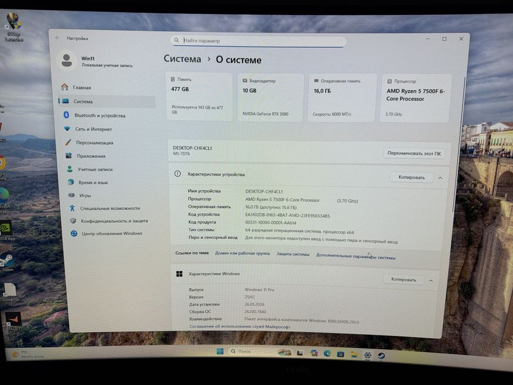Click the DESKTOP-CHF4CL1 device name value
Image resolution: width=513 pixels, height=385 pixels.
point(264,191)
